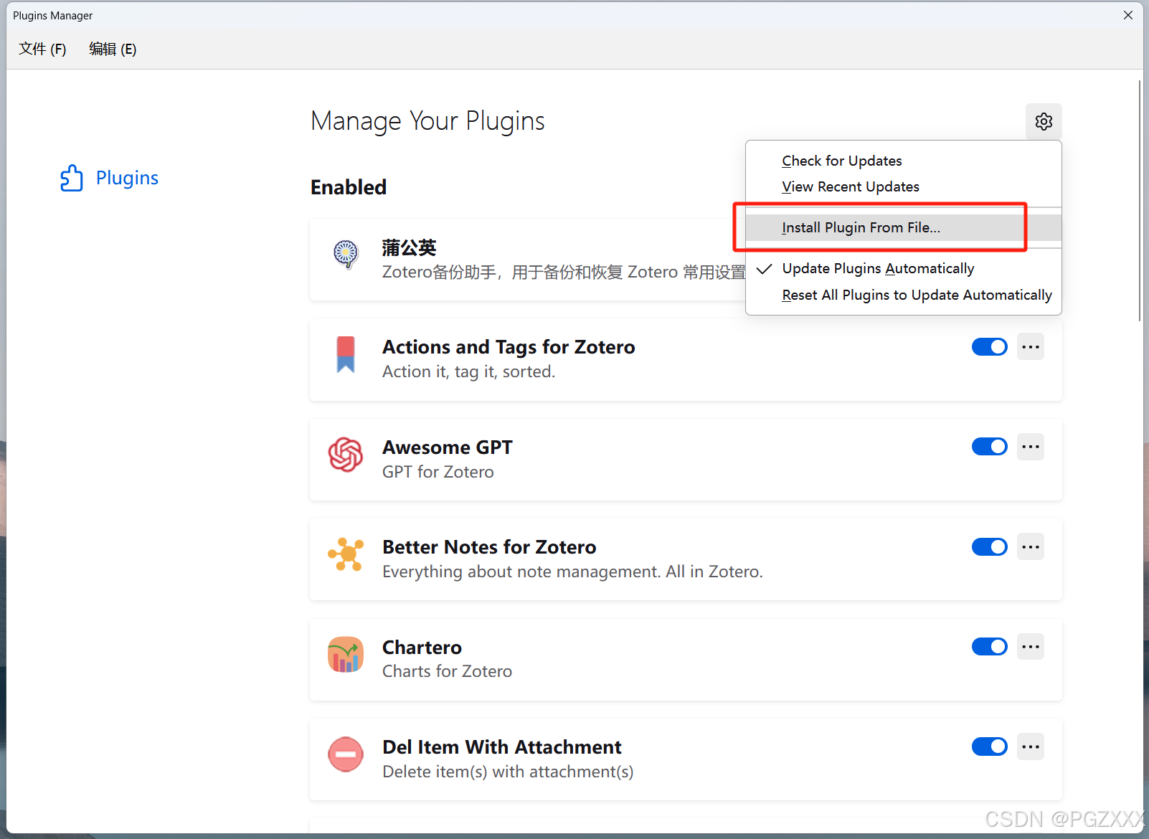This screenshot has width=1149, height=839.
Task: Click the Plugins puzzle-piece sidebar icon
Action: tap(72, 178)
